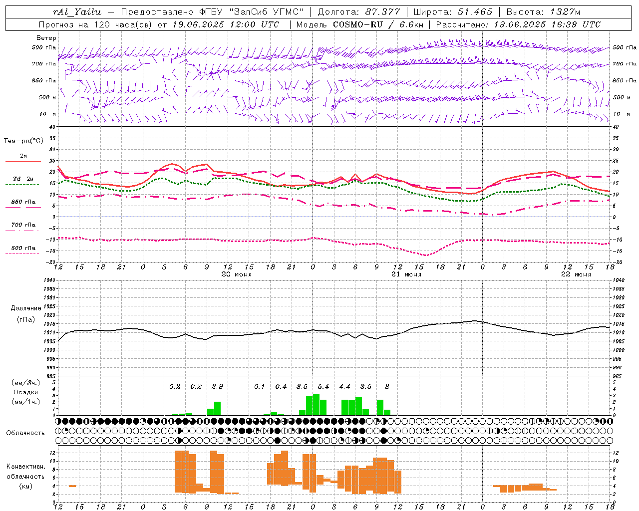The height and width of the screenshot is (511, 639).
Task: Select the Осадки precipitation label
Action: (x=25, y=393)
